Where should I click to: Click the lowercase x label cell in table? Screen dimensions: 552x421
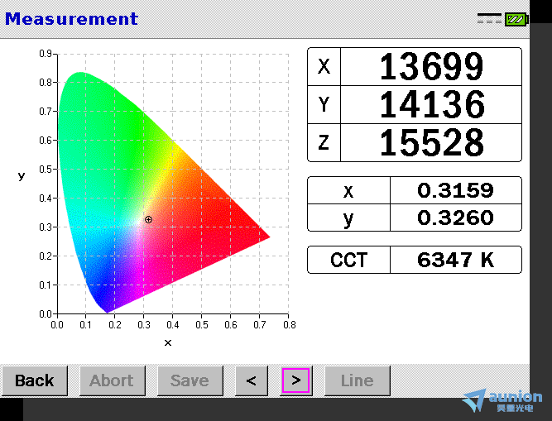(349, 190)
